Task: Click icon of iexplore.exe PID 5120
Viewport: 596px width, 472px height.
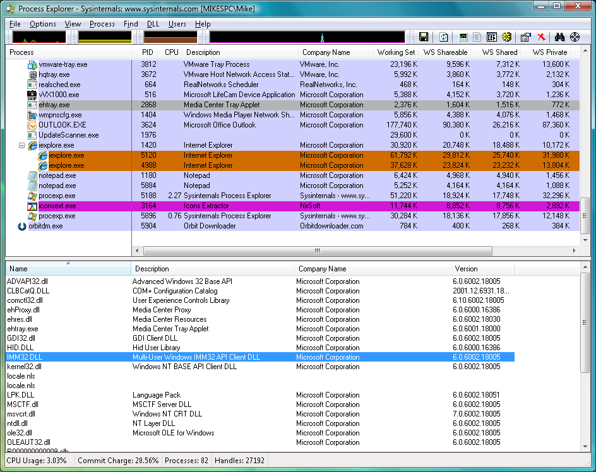Action: click(x=42, y=155)
